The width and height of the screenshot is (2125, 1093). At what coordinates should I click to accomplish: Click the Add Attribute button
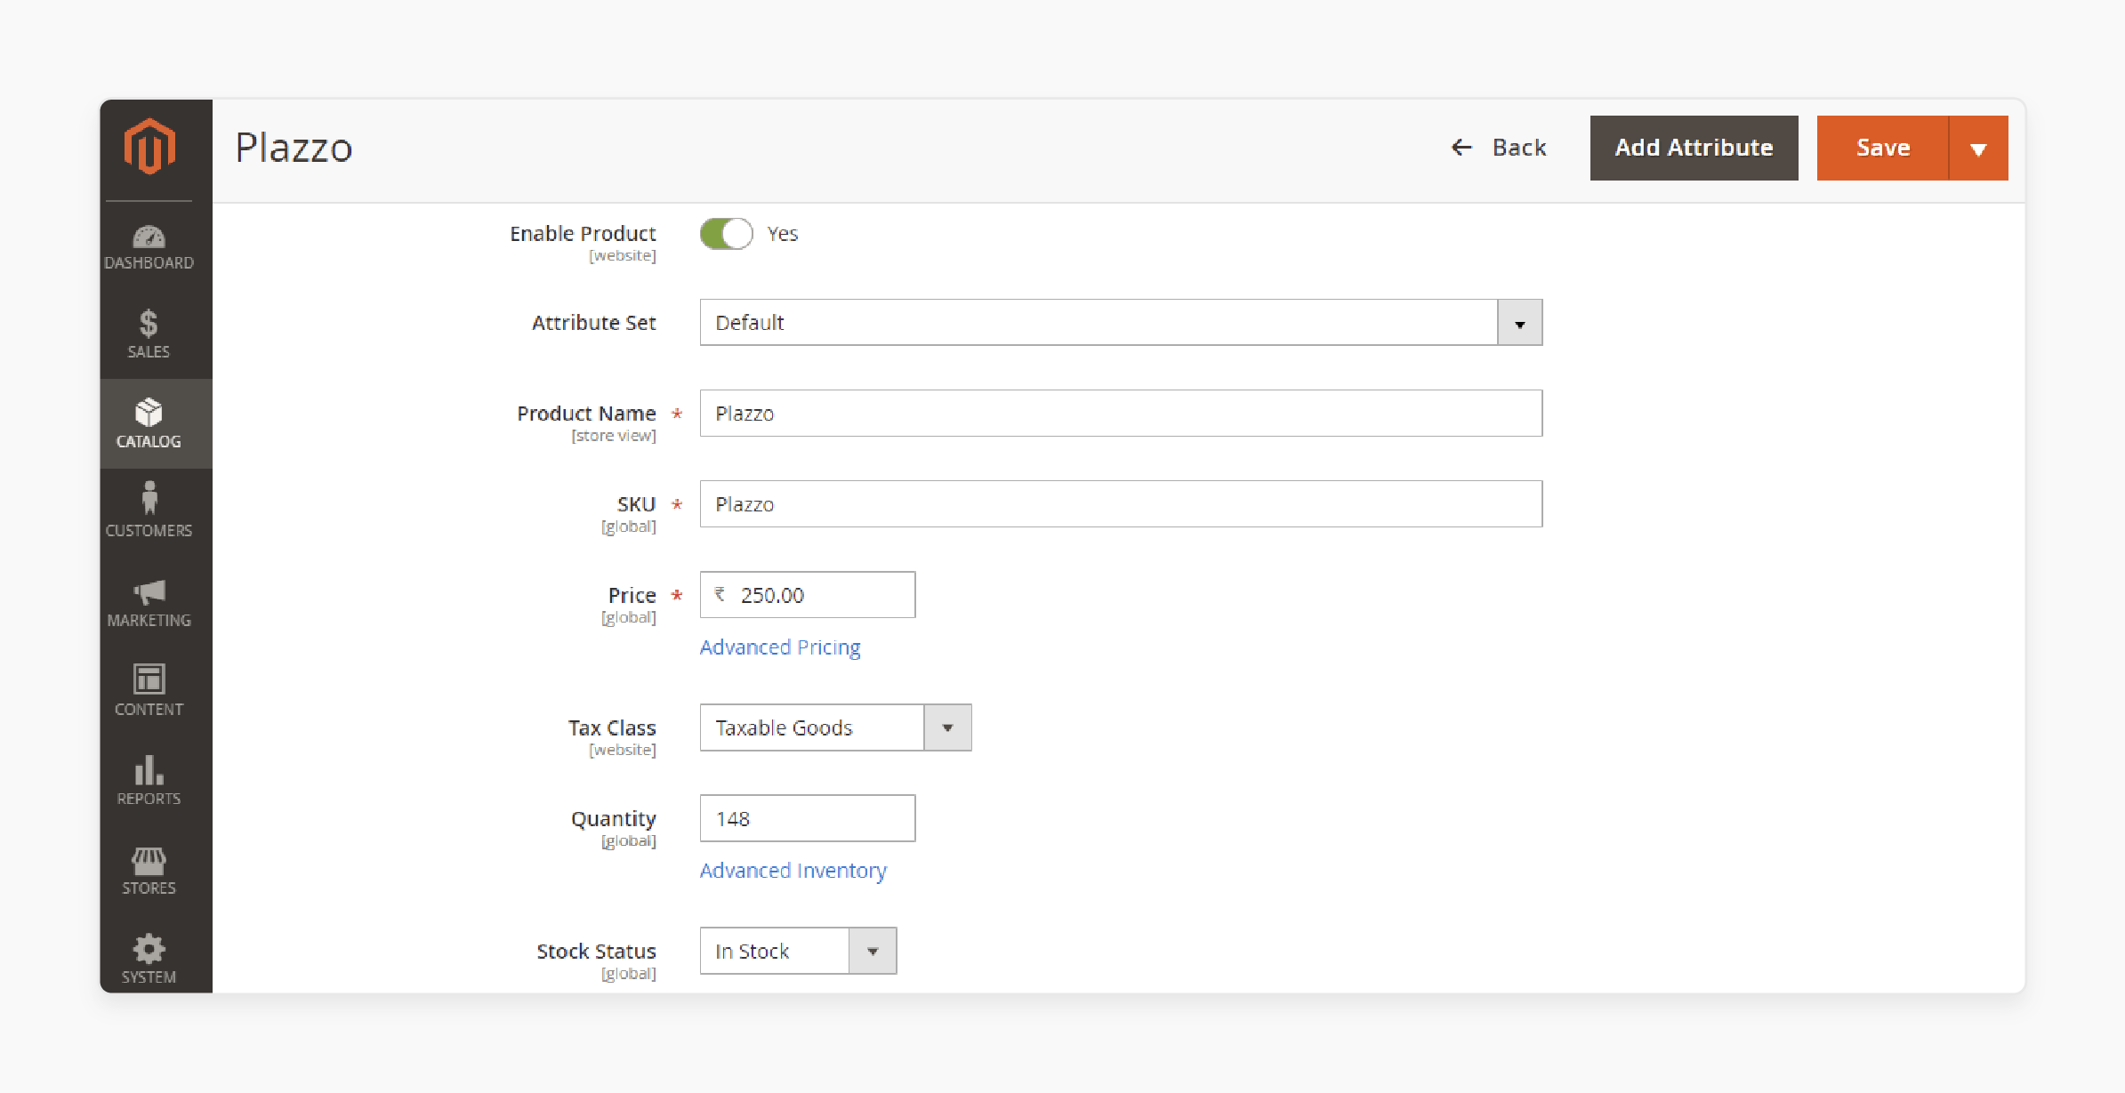tap(1694, 149)
